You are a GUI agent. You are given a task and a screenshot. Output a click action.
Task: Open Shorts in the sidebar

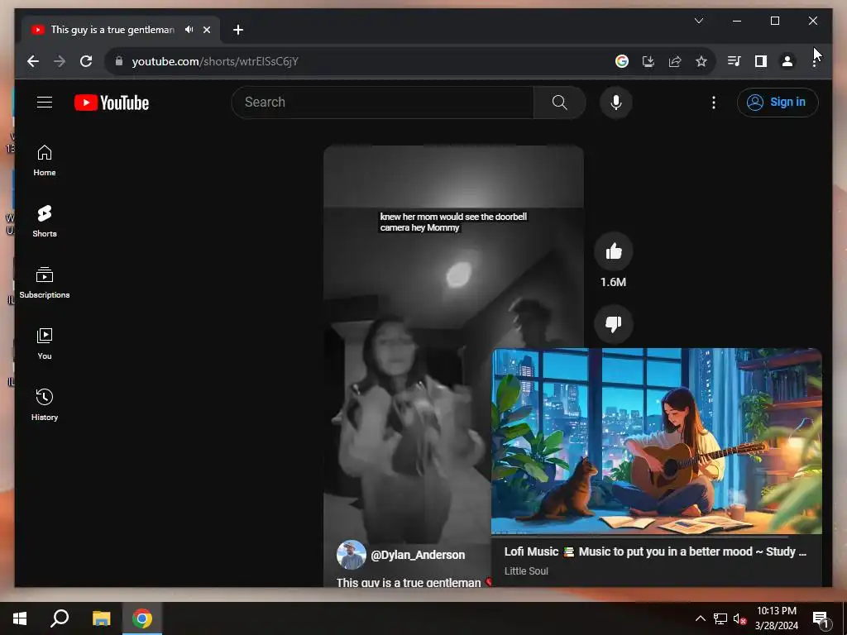click(x=45, y=222)
